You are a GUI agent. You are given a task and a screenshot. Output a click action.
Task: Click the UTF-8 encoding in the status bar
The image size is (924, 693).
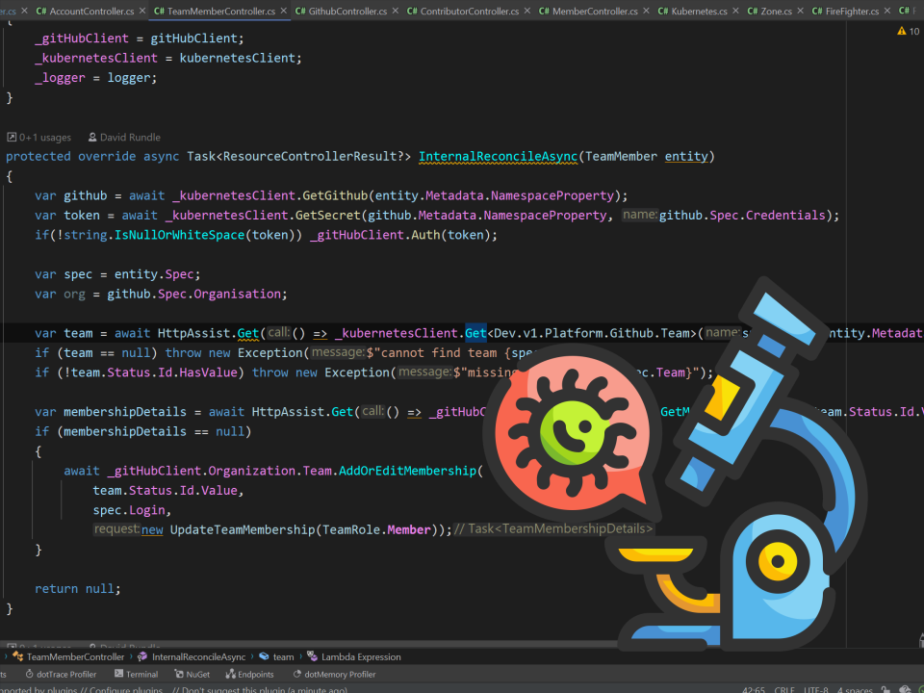pos(815,690)
